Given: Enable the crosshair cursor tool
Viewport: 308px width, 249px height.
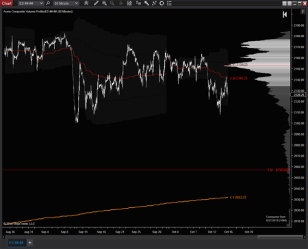Looking at the screenshot, I should click(121, 3).
